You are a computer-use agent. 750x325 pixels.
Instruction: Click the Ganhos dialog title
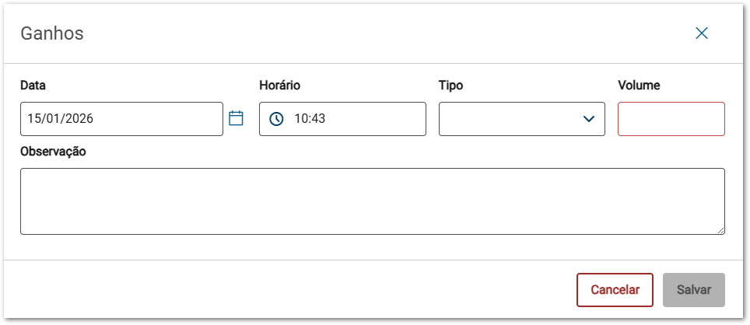pyautogui.click(x=52, y=33)
